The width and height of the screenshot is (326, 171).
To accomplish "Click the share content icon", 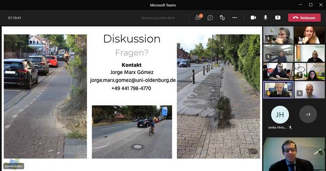I will coord(278,18).
